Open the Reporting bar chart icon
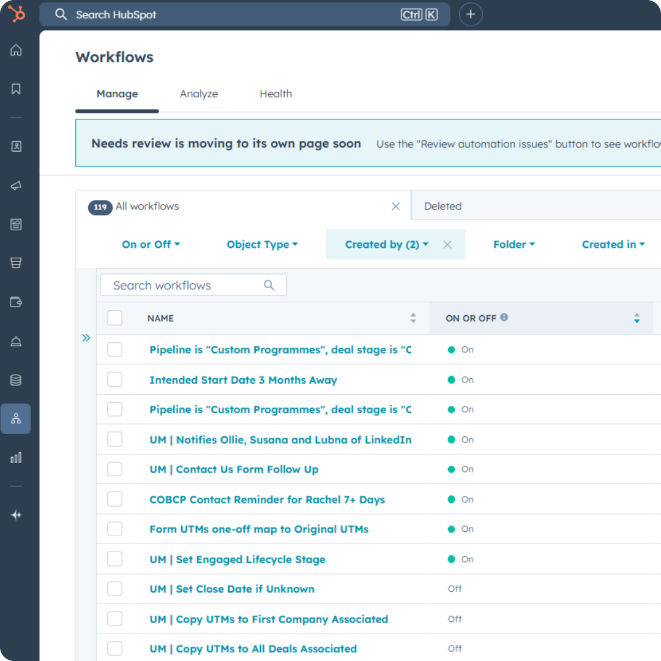This screenshot has height=661, width=661. 16,457
